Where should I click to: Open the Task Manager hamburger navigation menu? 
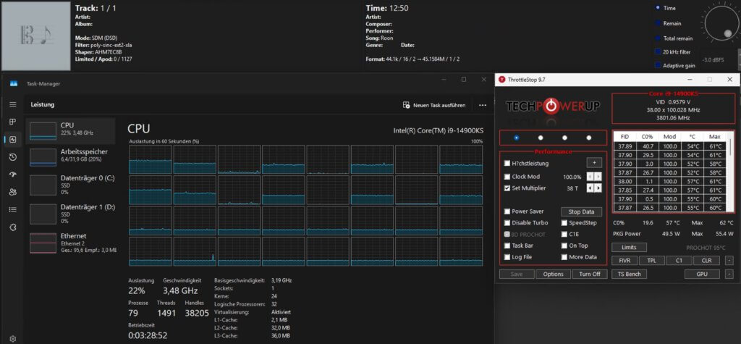tap(13, 104)
